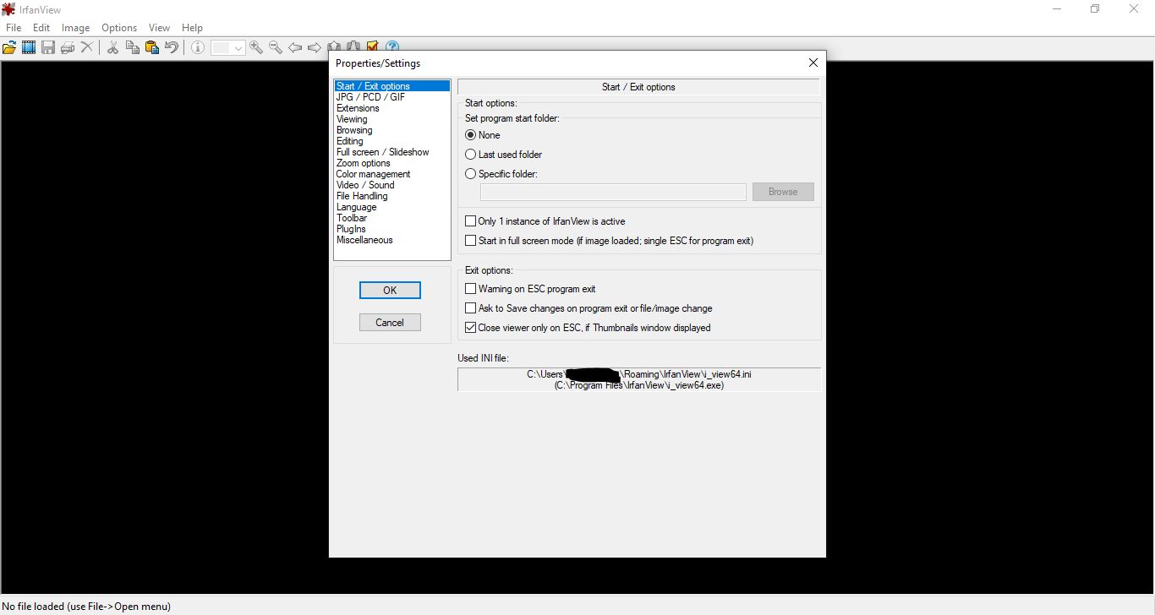Select the Viewing category

392,119
